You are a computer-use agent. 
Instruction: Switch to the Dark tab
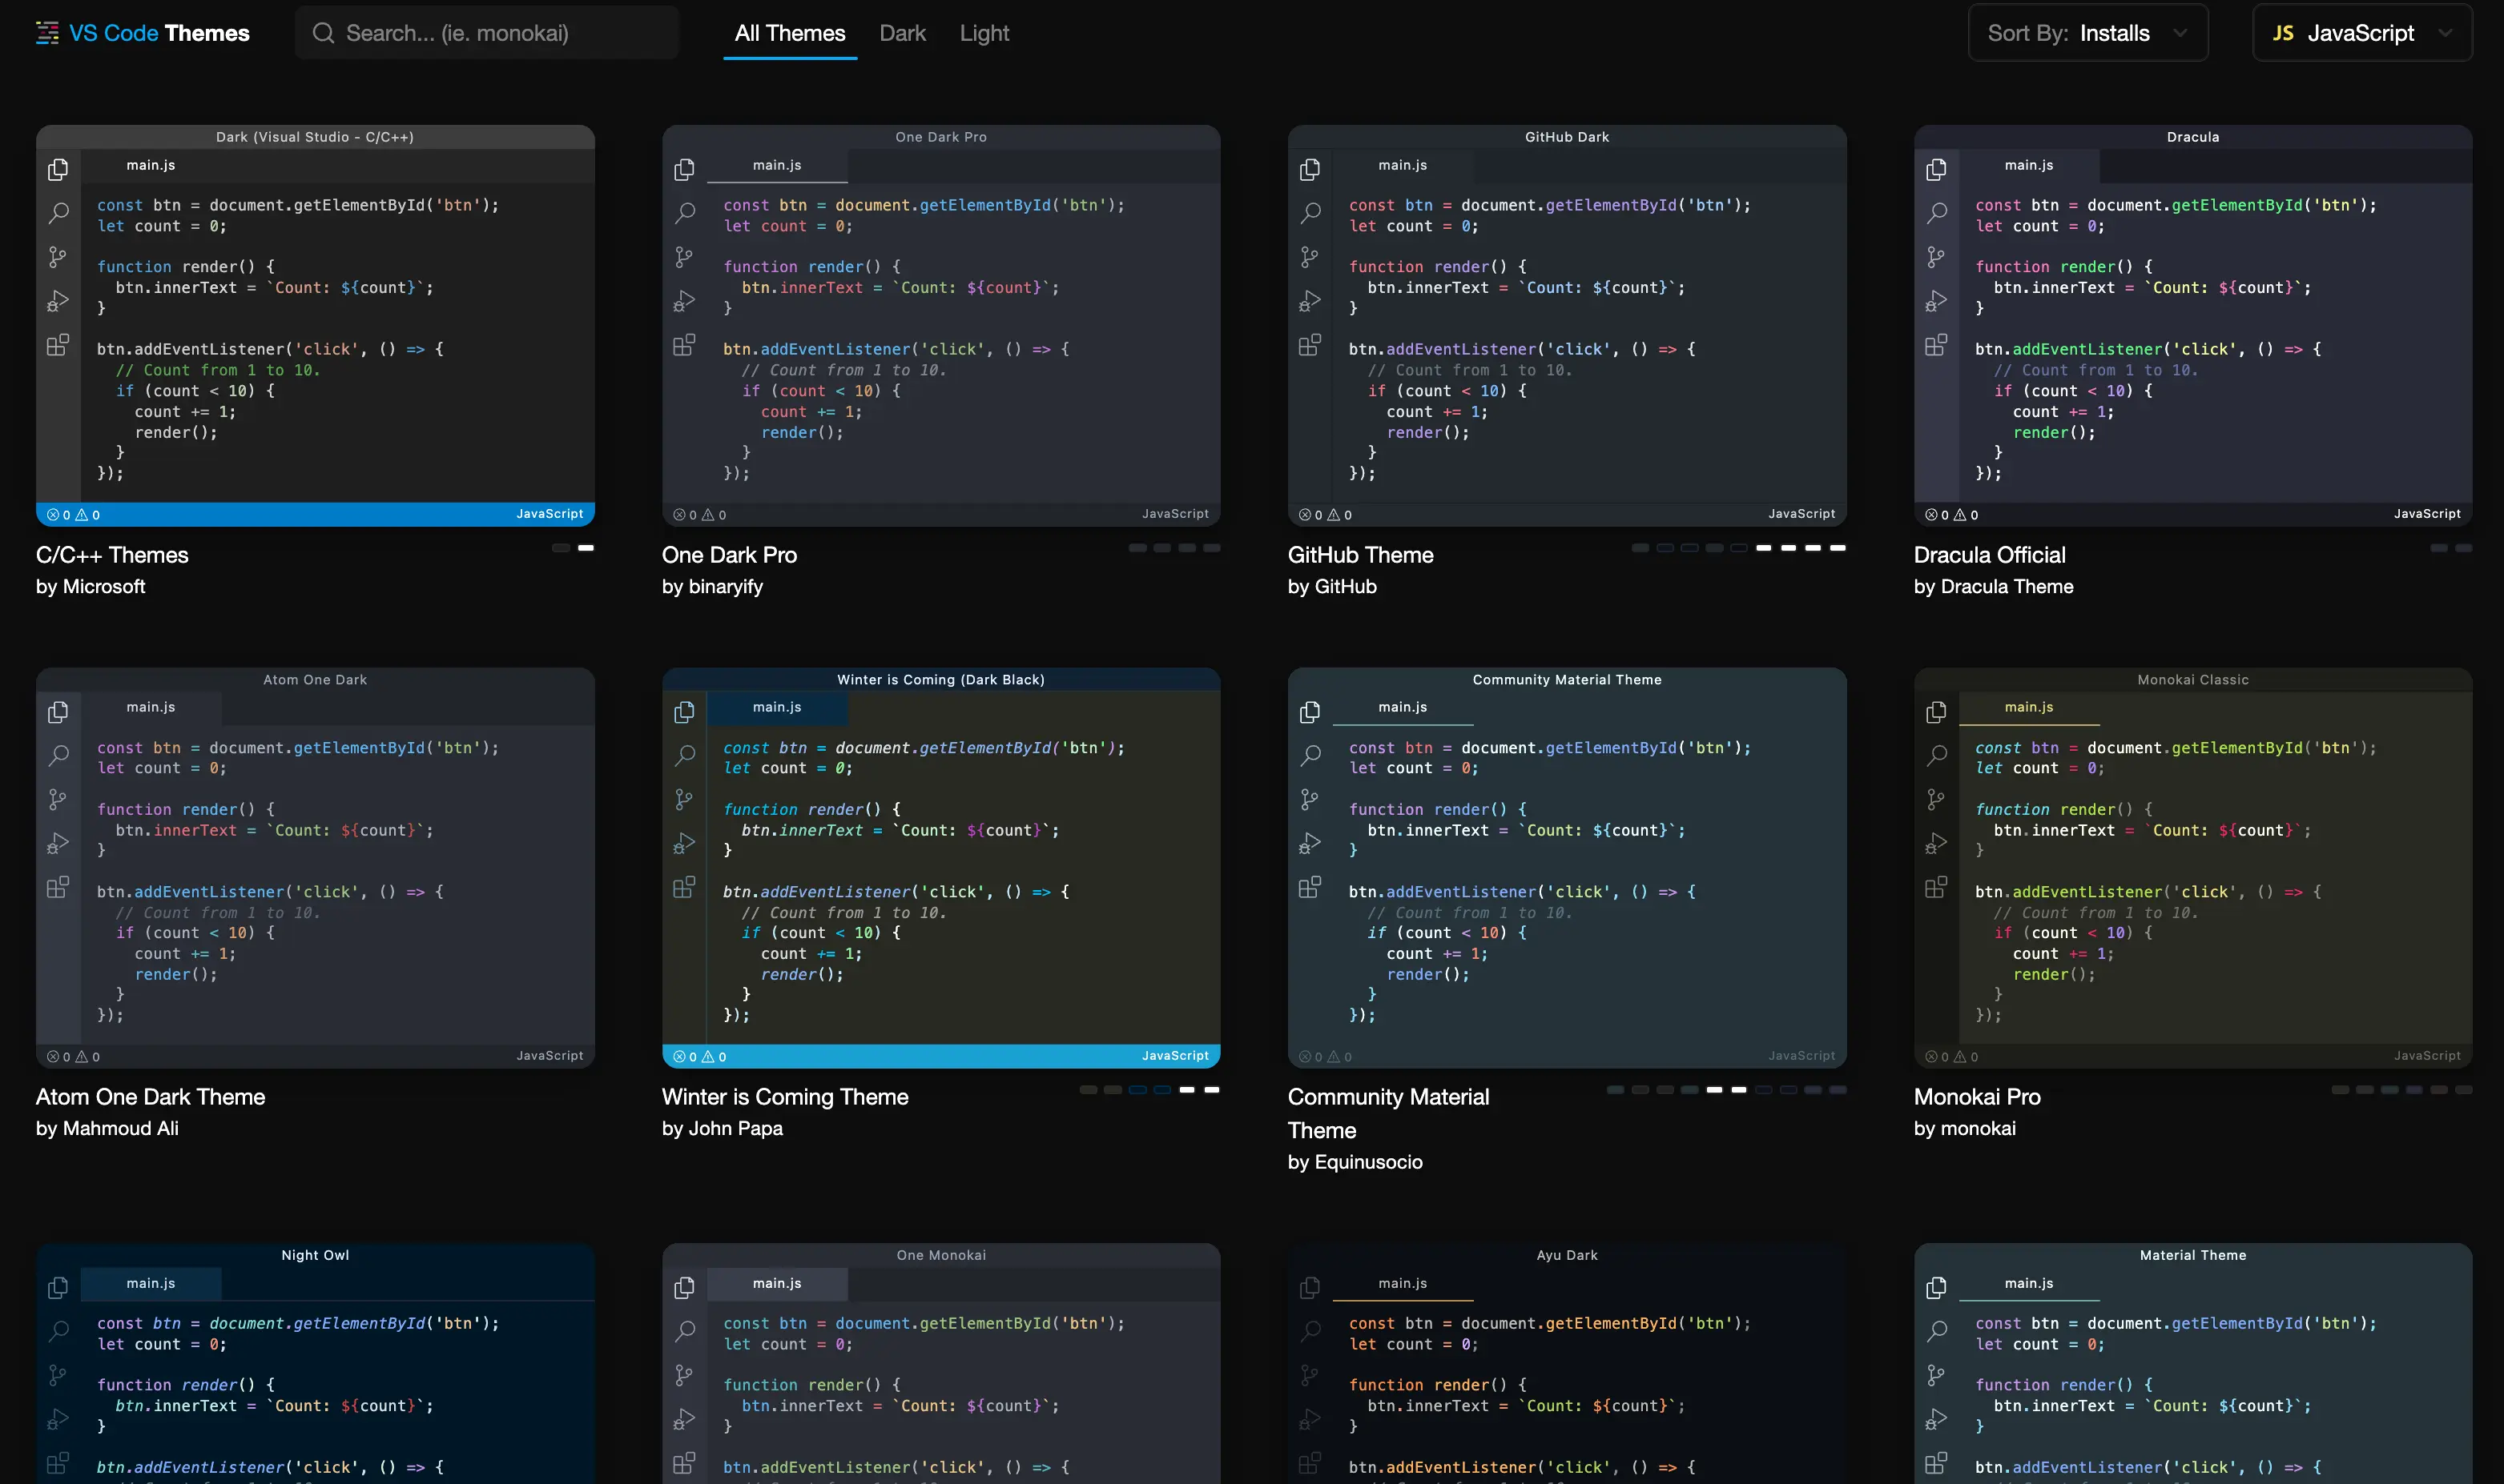(902, 33)
